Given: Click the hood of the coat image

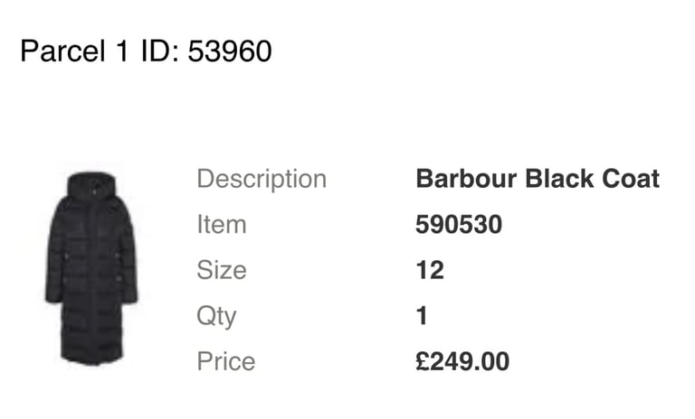Looking at the screenshot, I should [x=91, y=183].
